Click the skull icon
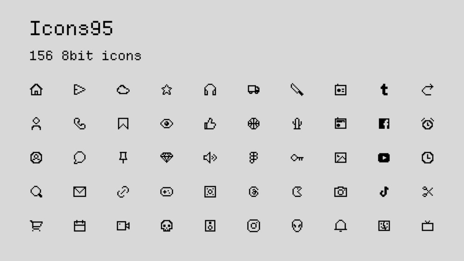The height and width of the screenshot is (261, 464). point(167,226)
